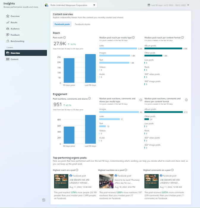Click the Images engagement bar showing 60
The height and width of the screenshot is (208, 200).
coord(119,112)
